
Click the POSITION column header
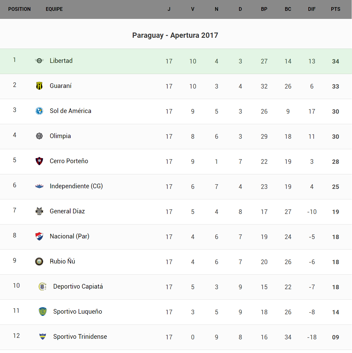19,9
